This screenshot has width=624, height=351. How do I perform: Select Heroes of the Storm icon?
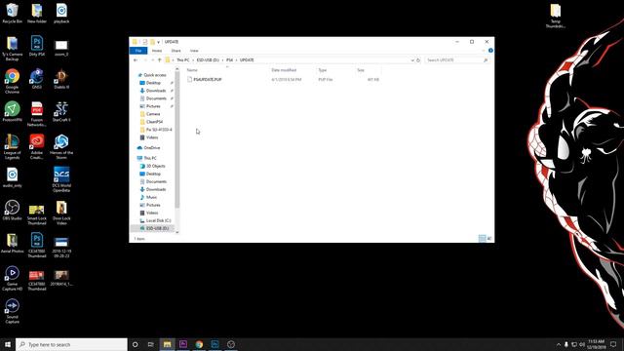coord(61,147)
